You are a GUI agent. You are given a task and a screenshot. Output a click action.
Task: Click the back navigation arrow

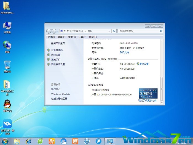(x=49, y=31)
